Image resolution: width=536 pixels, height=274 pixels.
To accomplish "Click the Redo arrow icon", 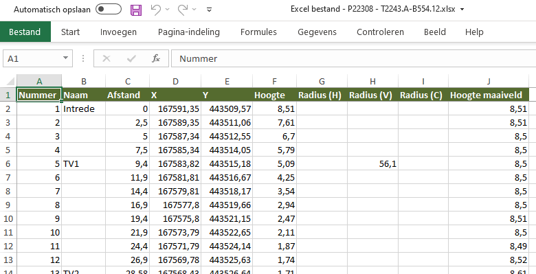I will [183, 10].
